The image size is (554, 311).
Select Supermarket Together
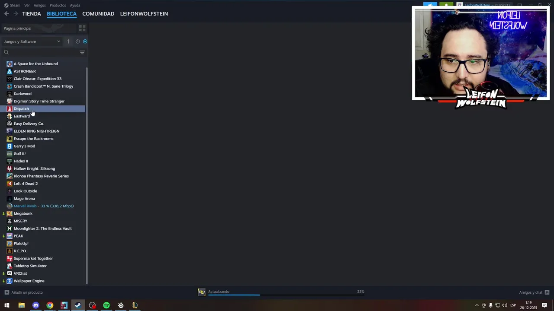[x=33, y=258]
